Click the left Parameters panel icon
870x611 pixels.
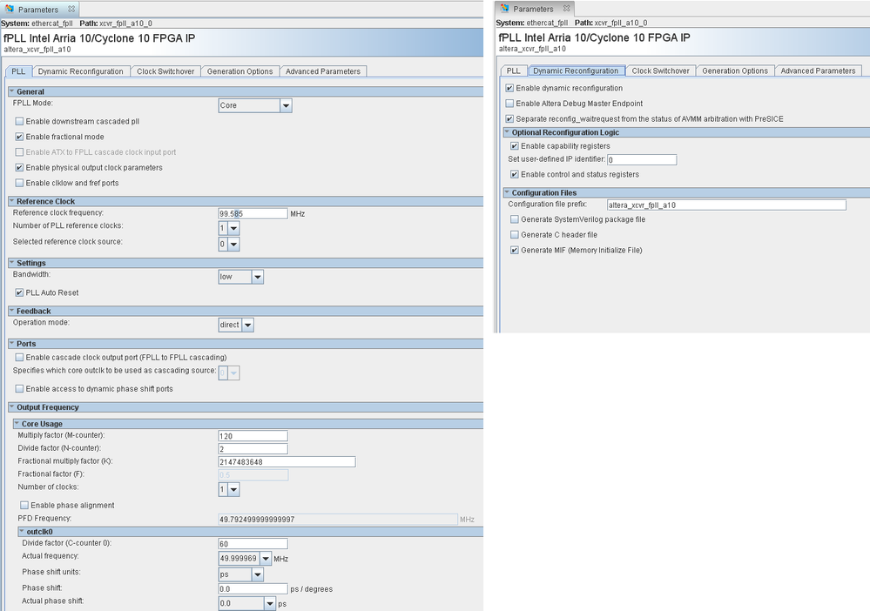[x=9, y=9]
